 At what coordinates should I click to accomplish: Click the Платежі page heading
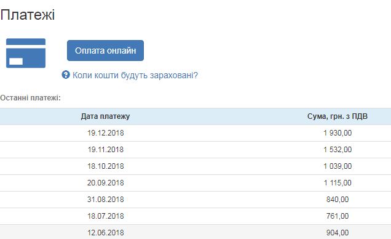point(28,15)
